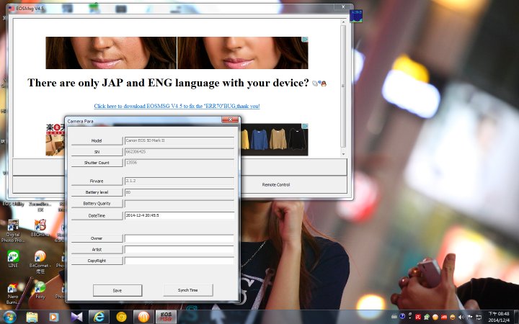This screenshot has height=324, width=519.
Task: Click the Synch Time button
Action: point(187,290)
